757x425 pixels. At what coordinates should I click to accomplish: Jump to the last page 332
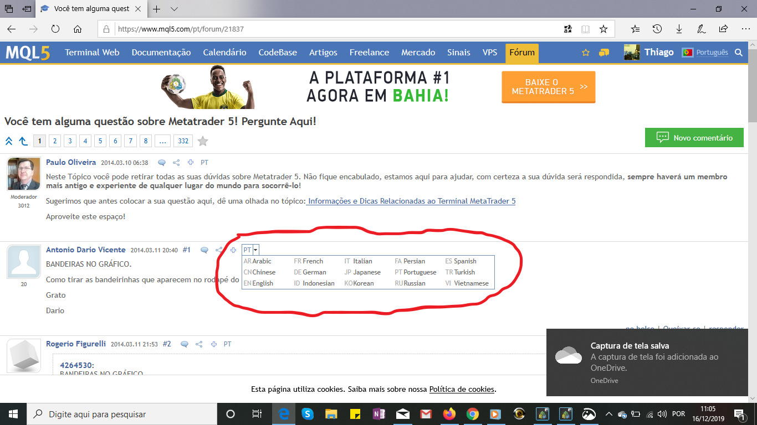pos(183,141)
